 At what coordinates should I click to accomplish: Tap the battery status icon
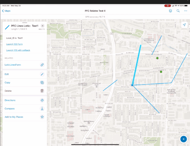pos(186,6)
